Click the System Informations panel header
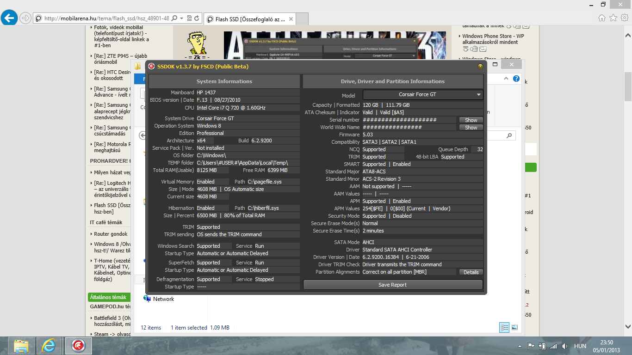The height and width of the screenshot is (355, 632). (224, 81)
